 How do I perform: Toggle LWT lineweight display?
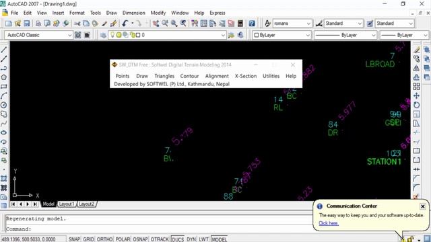(203, 239)
